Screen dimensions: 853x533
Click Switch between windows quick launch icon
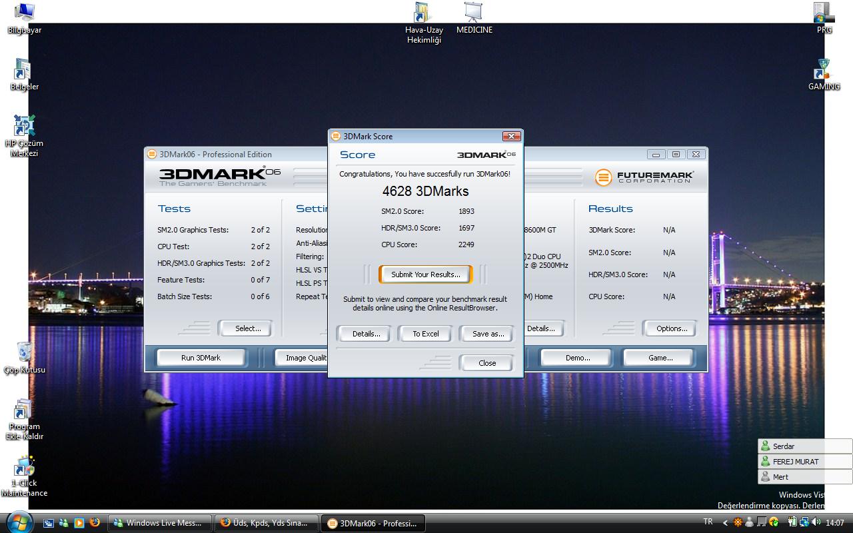coord(48,523)
